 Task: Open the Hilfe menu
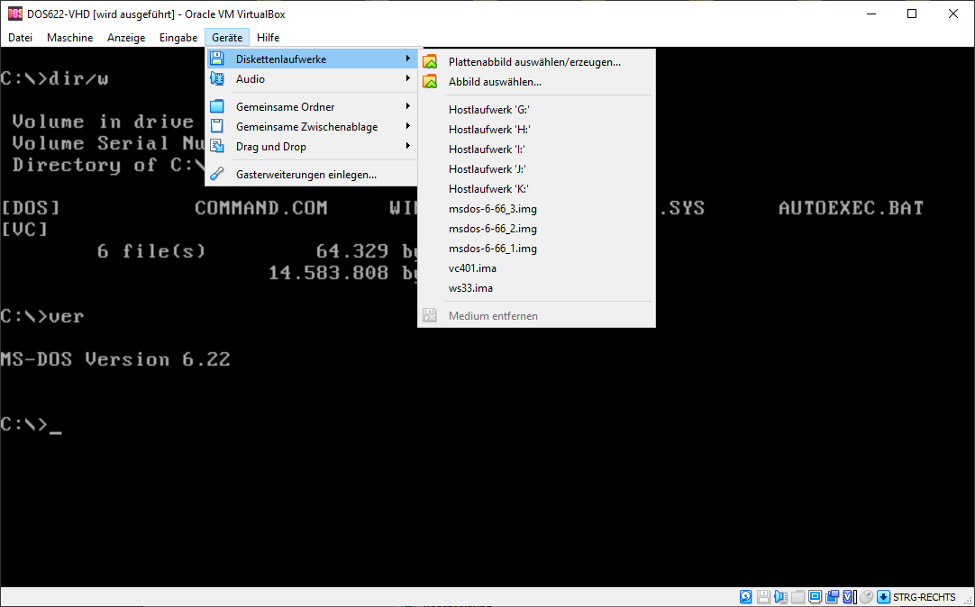[268, 38]
